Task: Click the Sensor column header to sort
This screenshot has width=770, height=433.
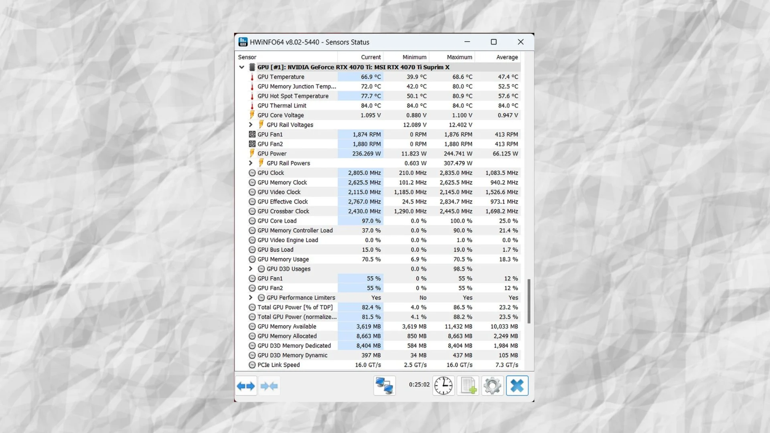Action: coord(247,57)
